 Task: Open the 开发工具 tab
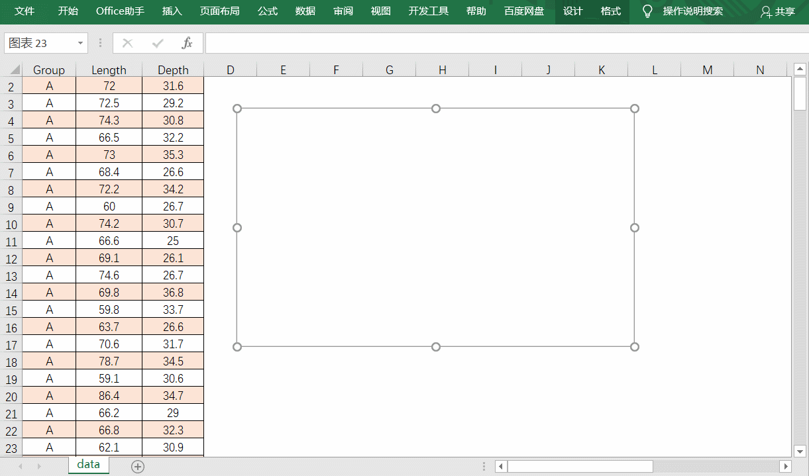429,11
